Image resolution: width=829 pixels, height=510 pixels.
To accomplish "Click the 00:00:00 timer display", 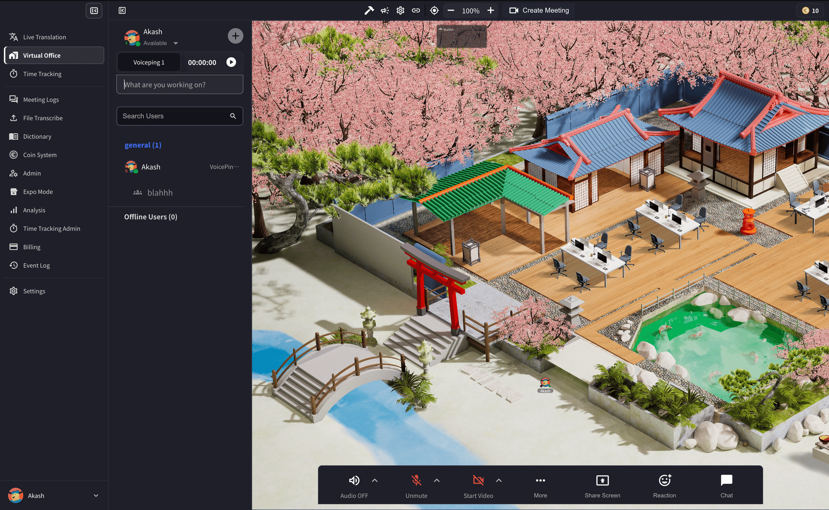I will tap(202, 62).
